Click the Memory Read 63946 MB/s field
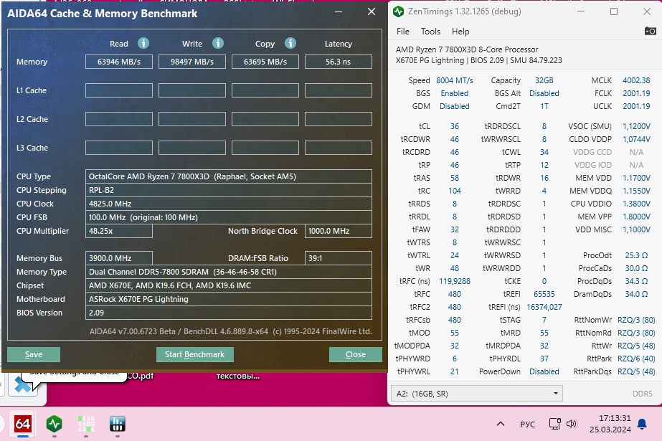This screenshot has width=662, height=441. tap(119, 62)
